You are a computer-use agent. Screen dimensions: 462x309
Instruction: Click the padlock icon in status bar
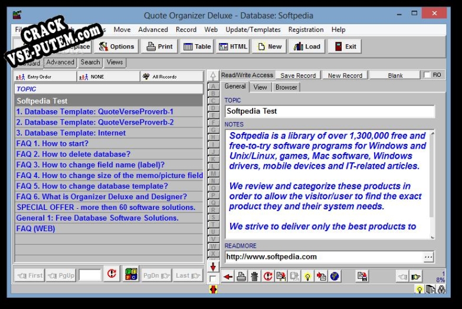click(x=441, y=290)
